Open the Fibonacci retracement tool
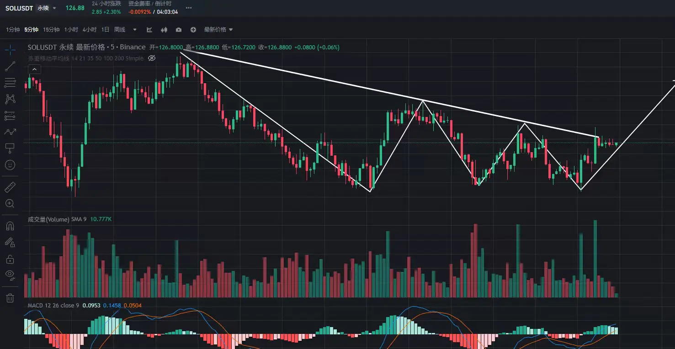The height and width of the screenshot is (349, 675). (x=10, y=83)
